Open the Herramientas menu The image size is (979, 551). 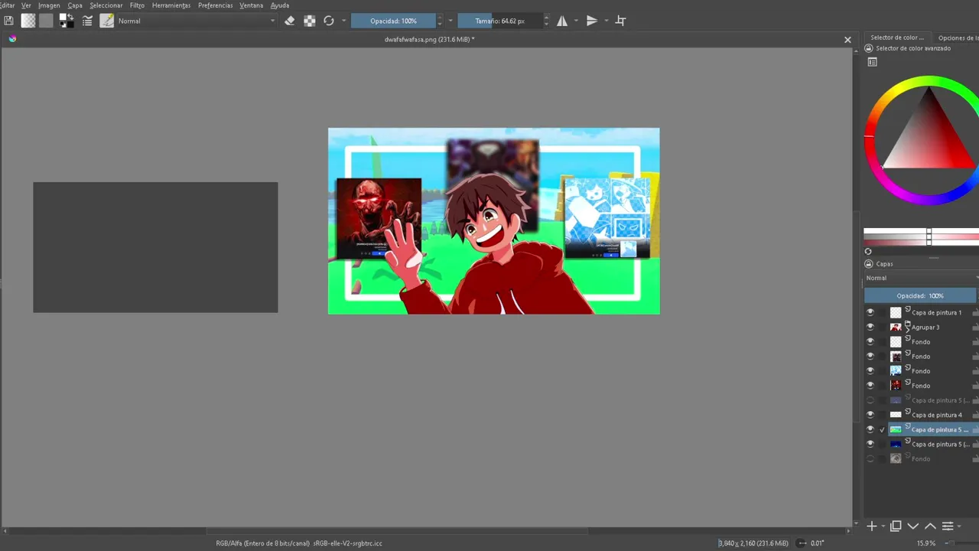pyautogui.click(x=171, y=5)
